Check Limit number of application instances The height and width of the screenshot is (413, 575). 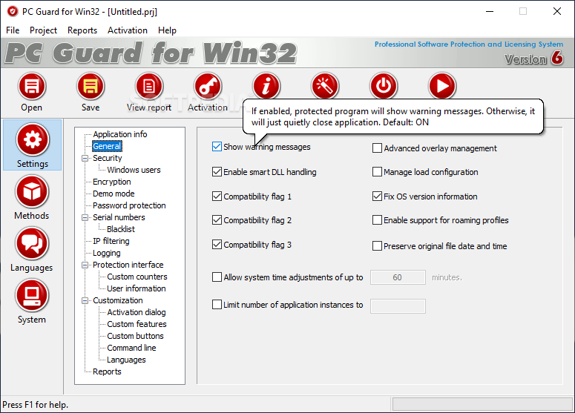tap(217, 305)
